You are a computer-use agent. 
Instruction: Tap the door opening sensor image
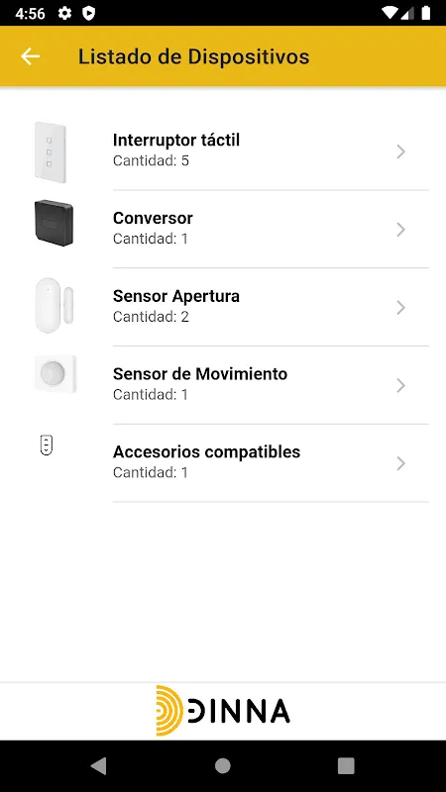[x=55, y=305]
